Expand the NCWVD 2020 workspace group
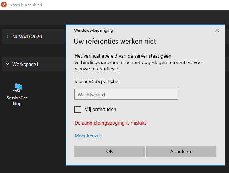The image size is (229, 173). [x=7, y=37]
